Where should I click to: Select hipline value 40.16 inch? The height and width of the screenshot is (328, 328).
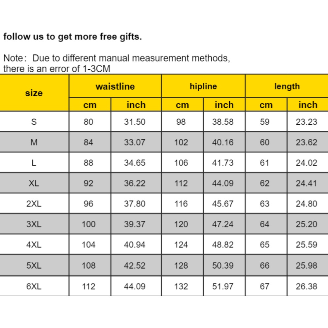tap(223, 142)
